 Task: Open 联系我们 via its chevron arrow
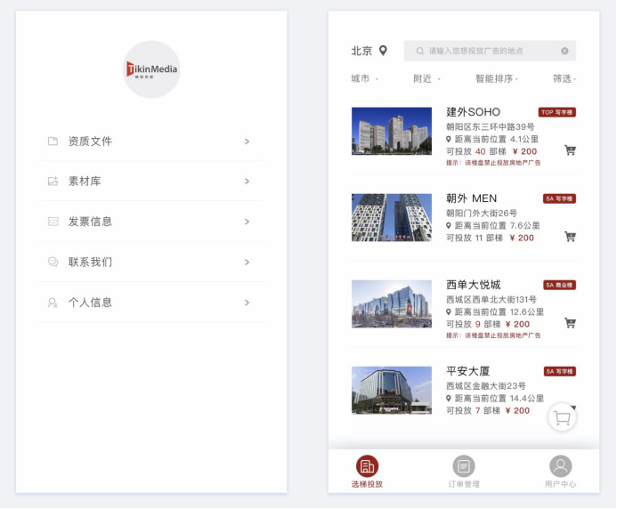[247, 262]
